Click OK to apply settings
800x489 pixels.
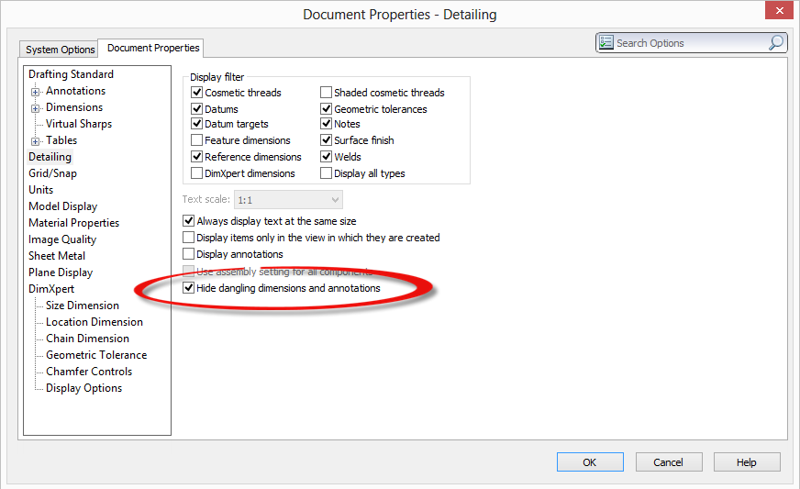pyautogui.click(x=590, y=462)
